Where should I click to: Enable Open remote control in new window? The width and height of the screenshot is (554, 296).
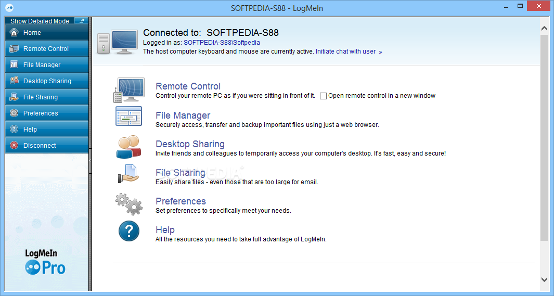click(x=323, y=96)
